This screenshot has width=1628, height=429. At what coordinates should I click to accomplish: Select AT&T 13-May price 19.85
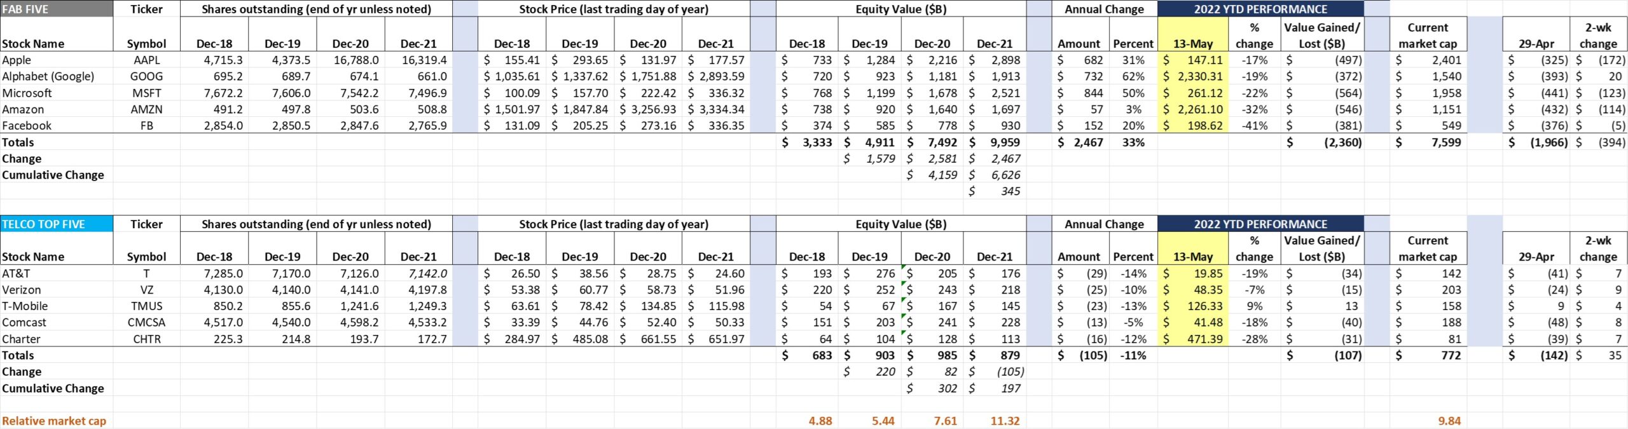click(x=1193, y=273)
